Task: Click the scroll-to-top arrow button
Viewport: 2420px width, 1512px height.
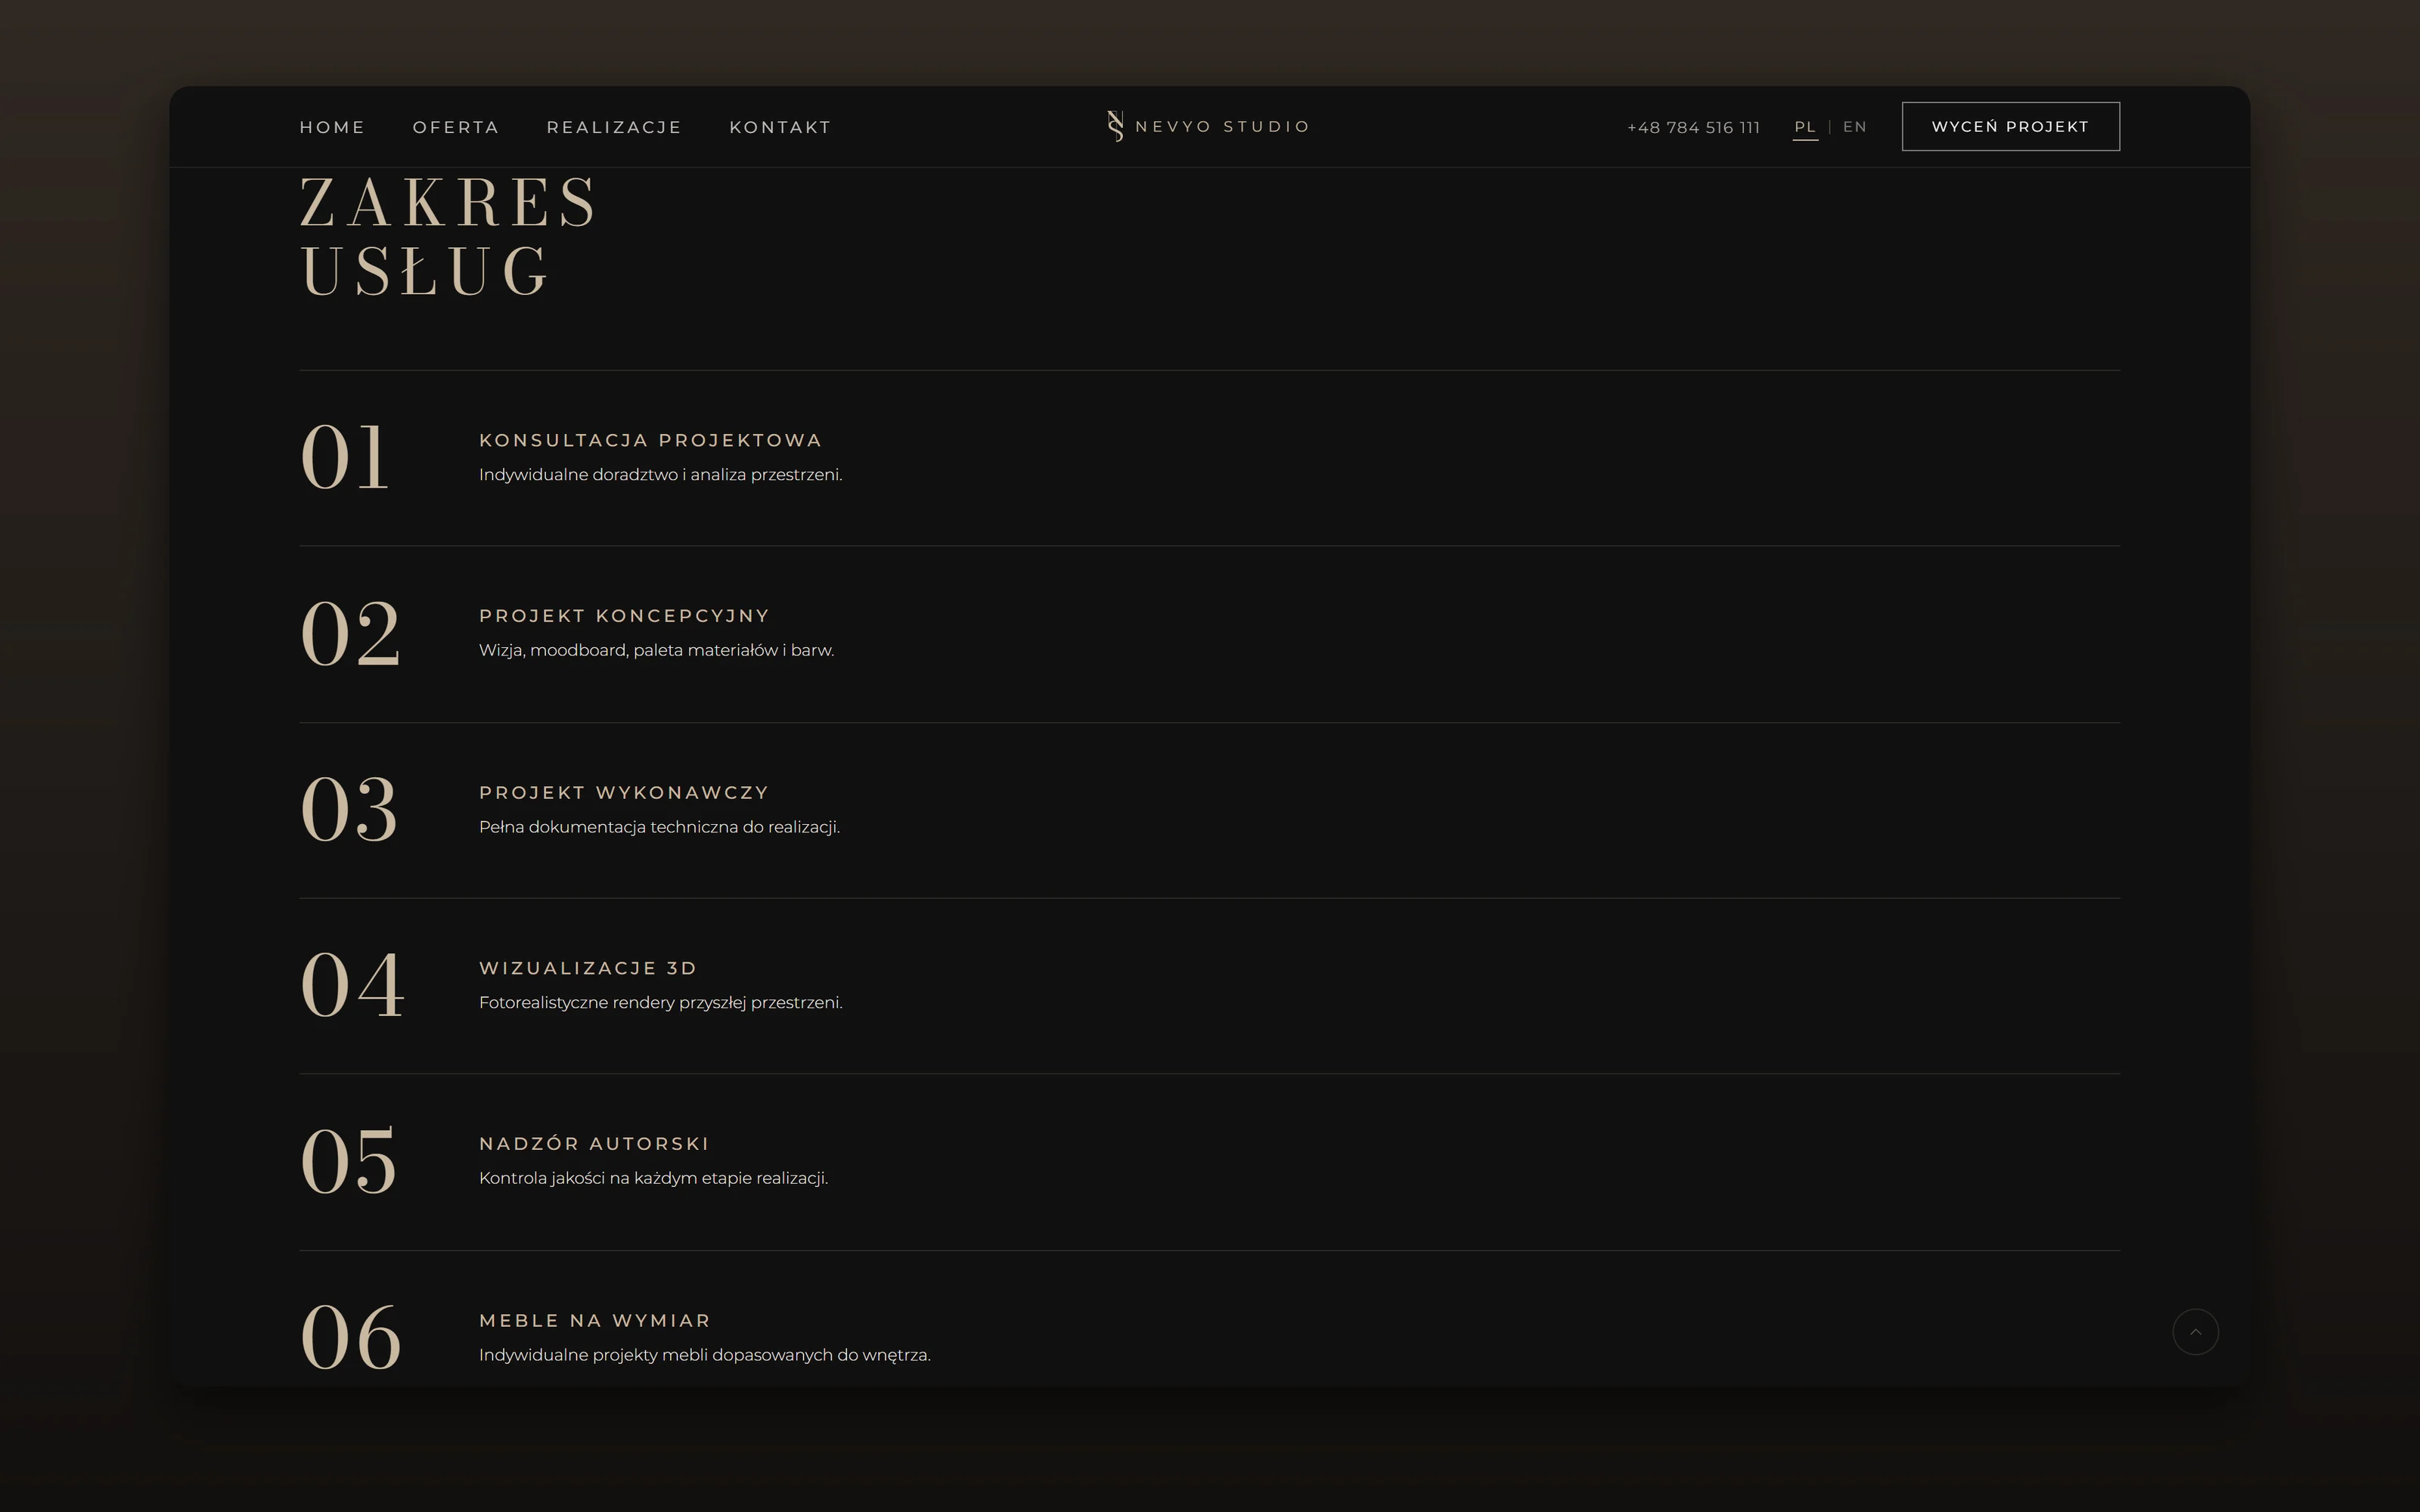Action: pyautogui.click(x=2195, y=1332)
